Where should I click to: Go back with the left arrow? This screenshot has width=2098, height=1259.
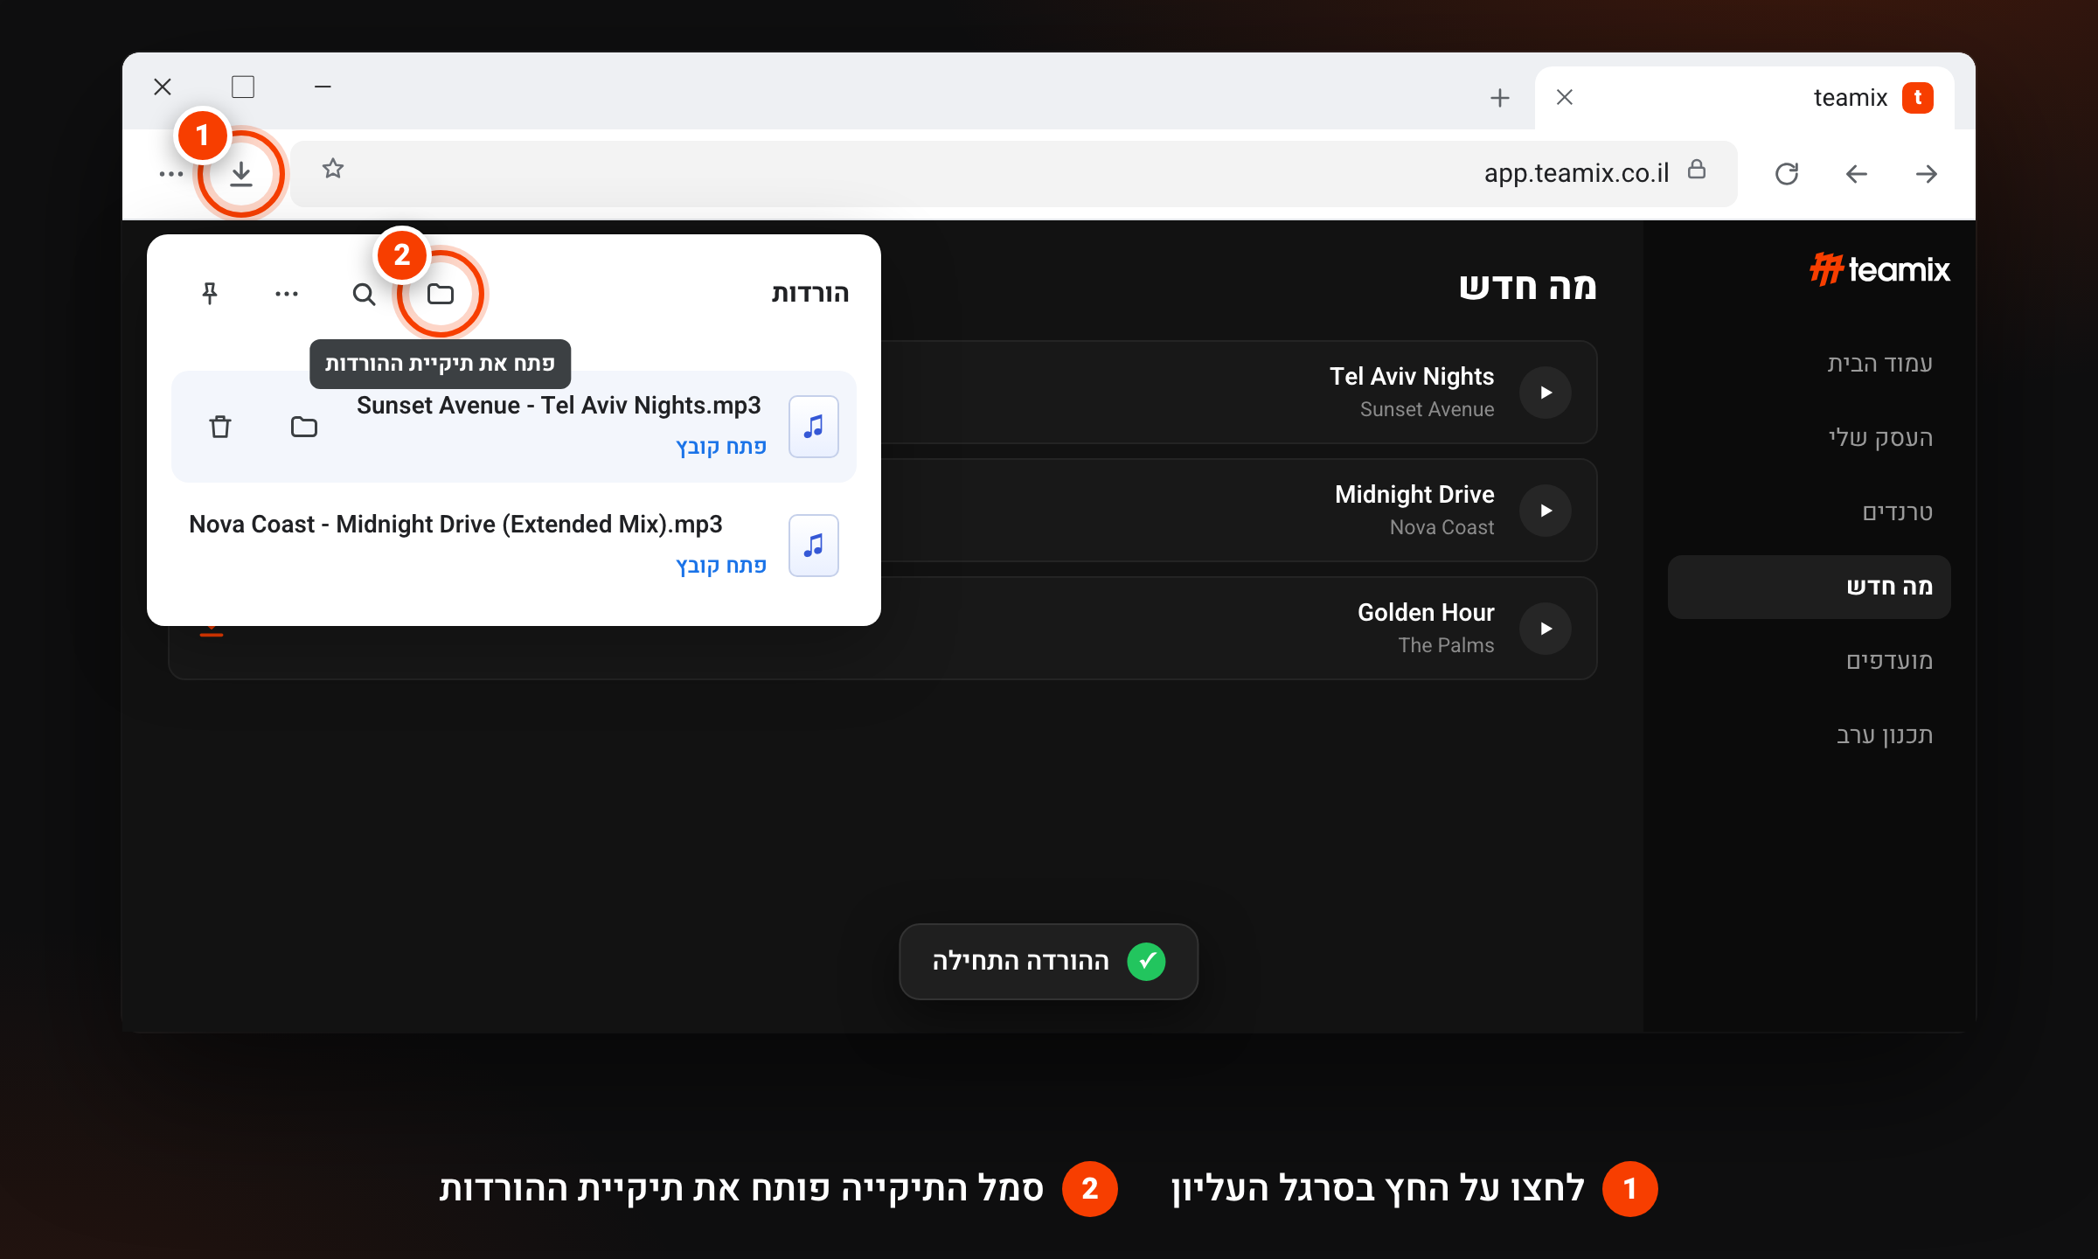(1857, 174)
